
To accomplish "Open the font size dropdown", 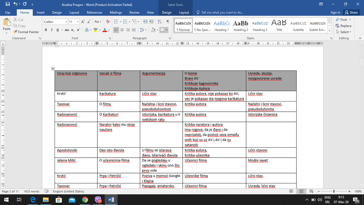I will [78, 22].
